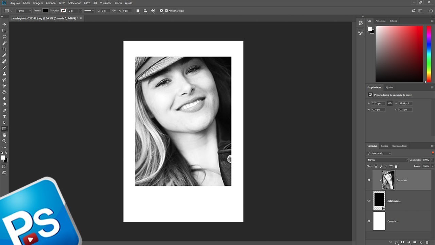Hide the Retângulo 1 layer
Viewport: 435px width, 245px height.
pyautogui.click(x=369, y=200)
